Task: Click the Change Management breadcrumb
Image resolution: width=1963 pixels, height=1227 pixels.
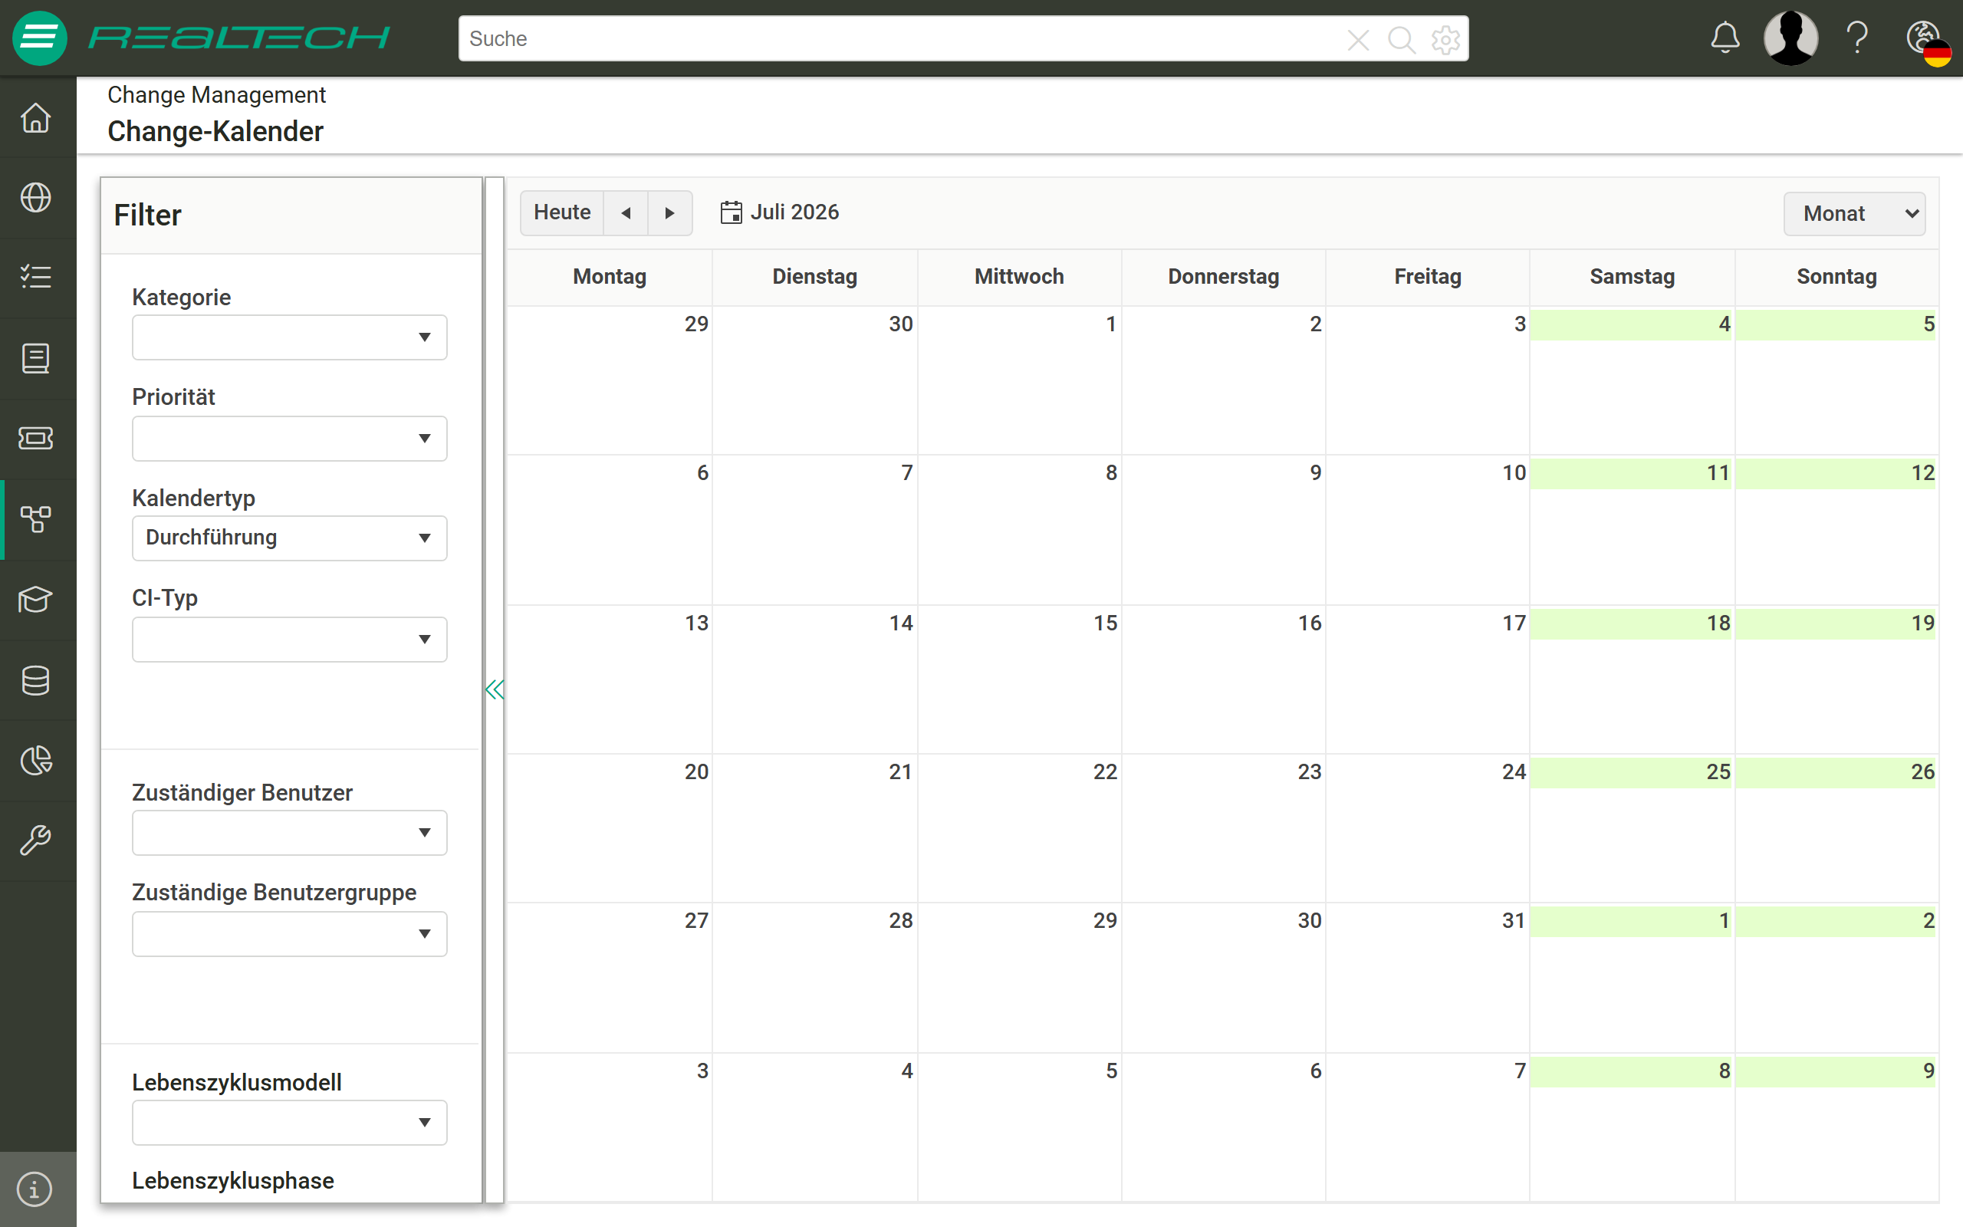Action: 216,95
